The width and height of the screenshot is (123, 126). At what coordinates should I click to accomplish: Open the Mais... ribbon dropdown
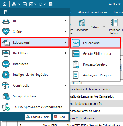click(98, 27)
